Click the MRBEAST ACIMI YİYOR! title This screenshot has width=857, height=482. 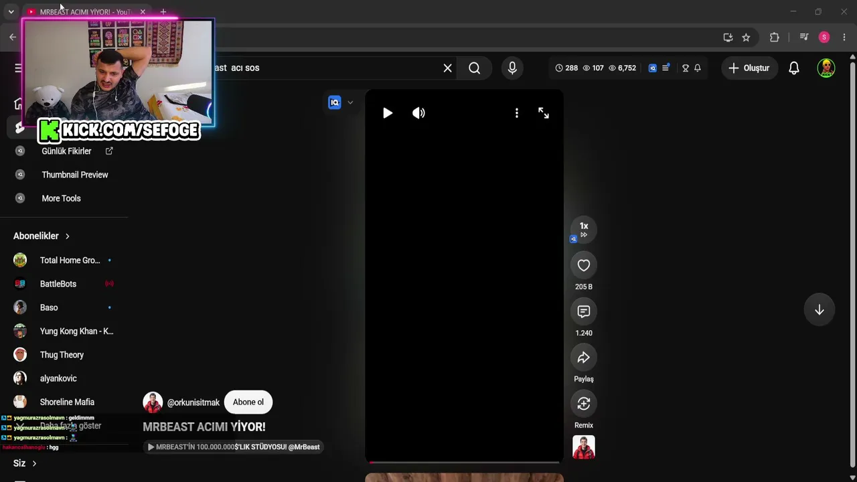204,426
